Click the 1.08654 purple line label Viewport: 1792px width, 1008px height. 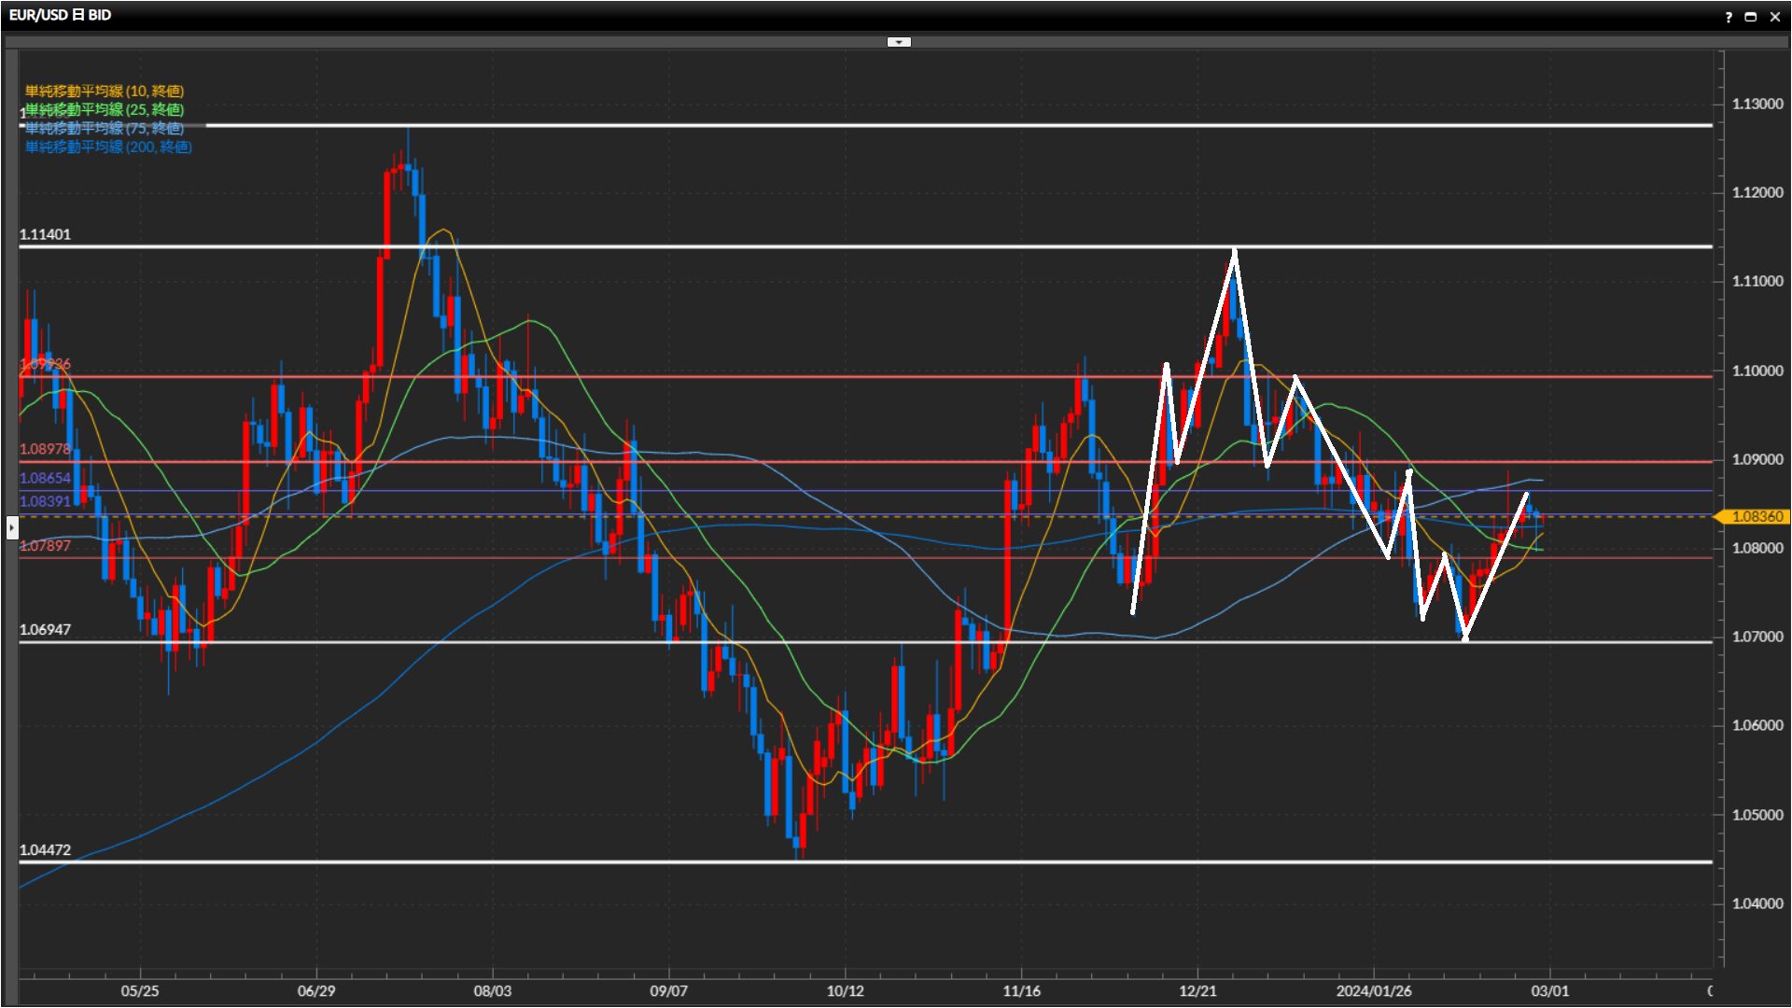(x=45, y=478)
